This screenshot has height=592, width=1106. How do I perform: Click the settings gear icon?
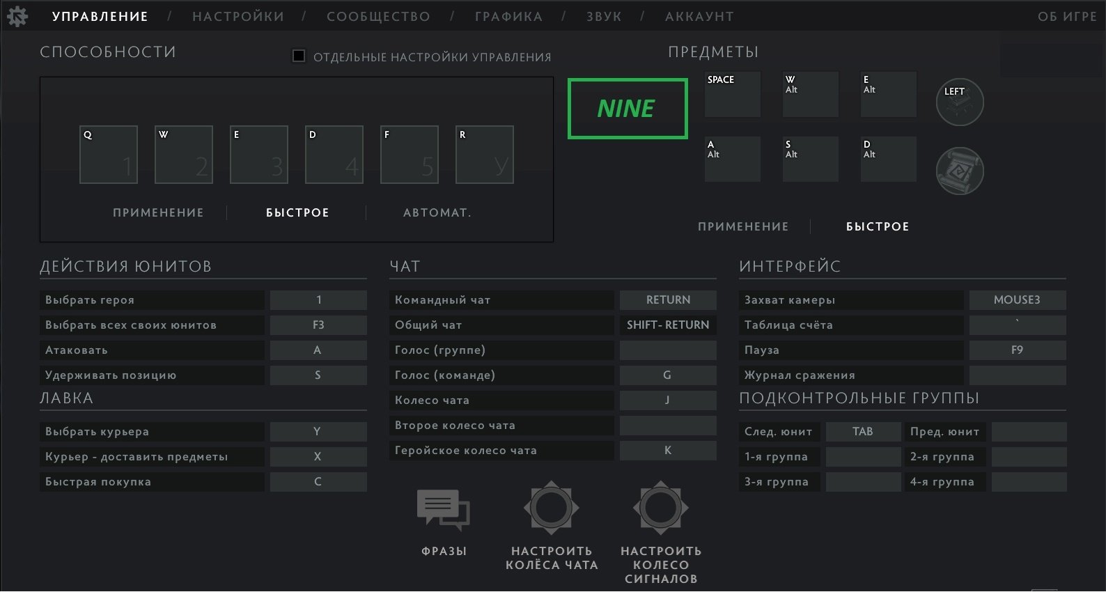[x=17, y=16]
